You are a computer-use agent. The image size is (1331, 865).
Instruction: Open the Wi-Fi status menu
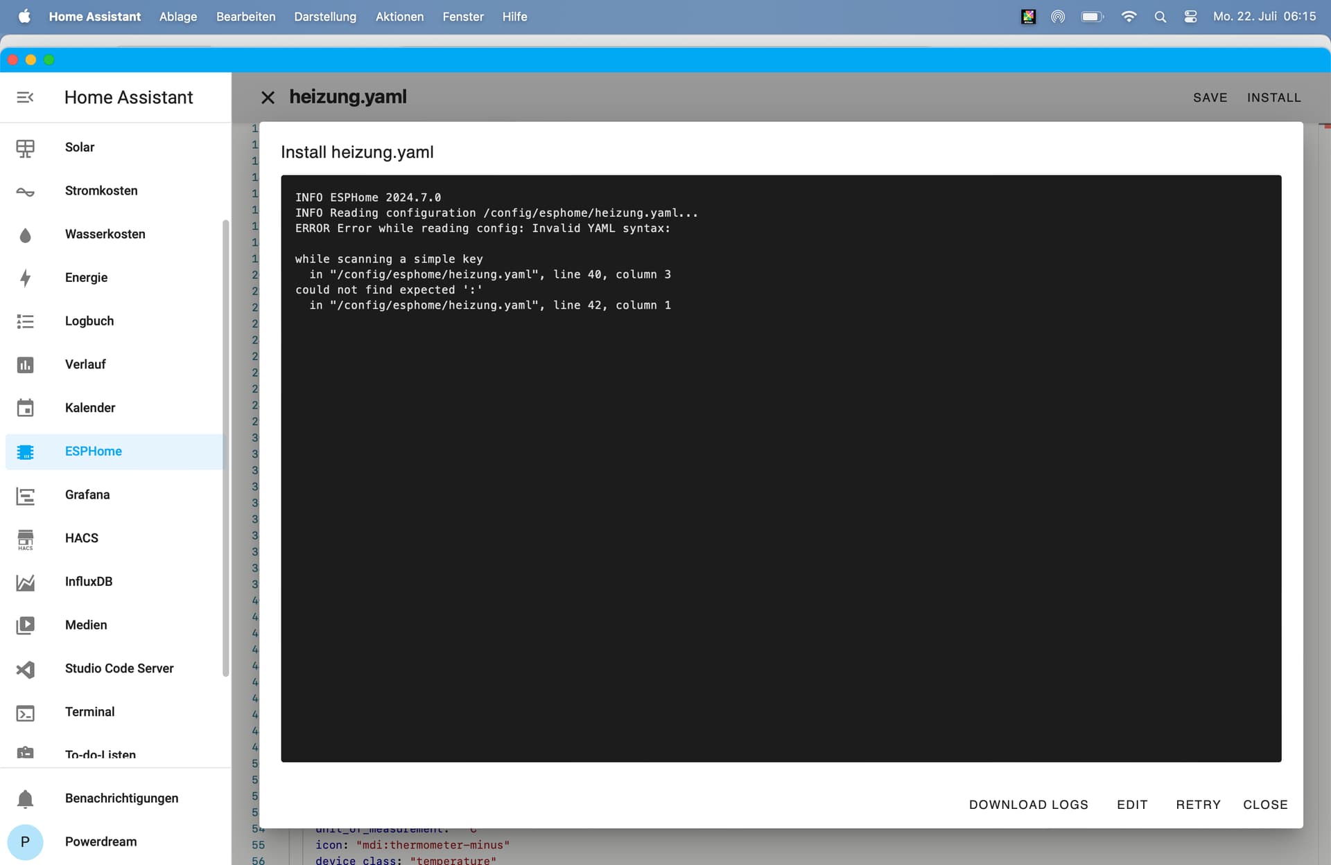[x=1129, y=17]
